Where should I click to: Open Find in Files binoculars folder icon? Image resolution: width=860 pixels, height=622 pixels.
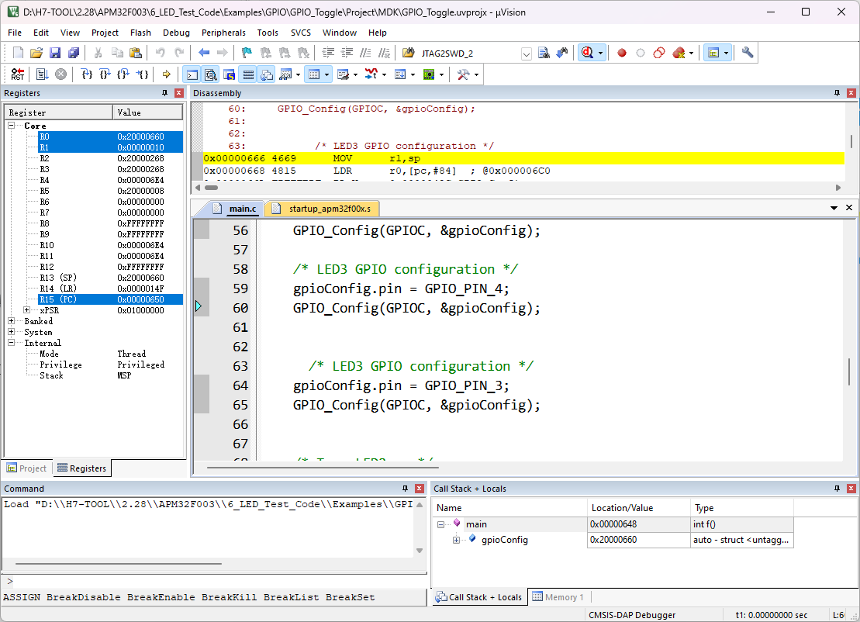coord(408,54)
